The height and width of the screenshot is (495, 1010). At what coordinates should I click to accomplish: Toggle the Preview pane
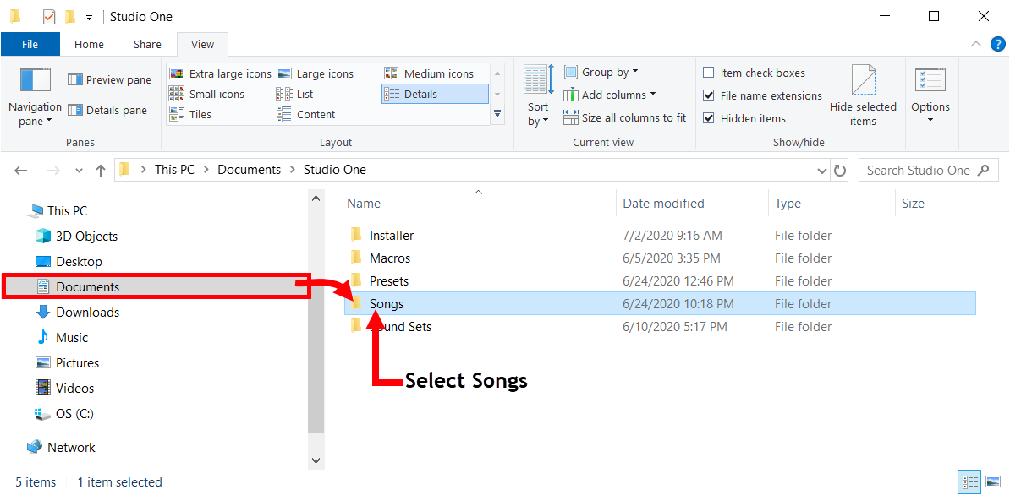click(109, 79)
